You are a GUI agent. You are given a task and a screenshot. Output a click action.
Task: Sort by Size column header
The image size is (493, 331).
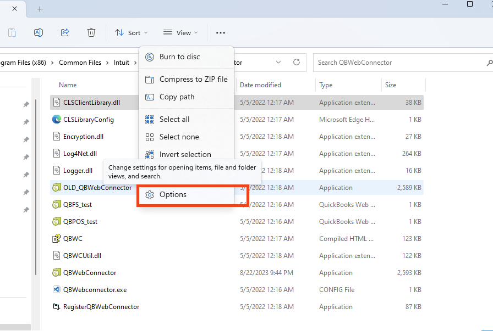(391, 85)
